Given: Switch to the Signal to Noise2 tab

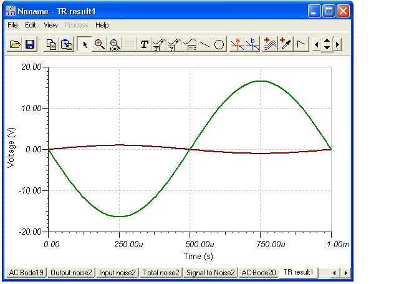Looking at the screenshot, I should pos(211,273).
